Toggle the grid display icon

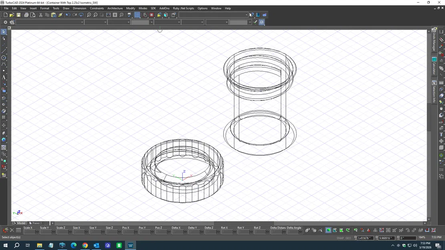coord(137,15)
